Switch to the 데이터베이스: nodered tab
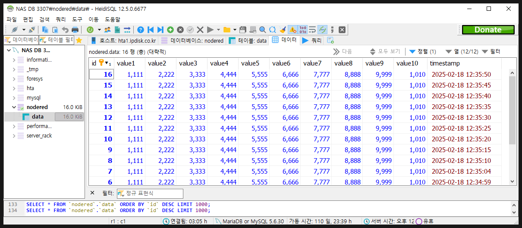522x228 pixels. (x=192, y=41)
